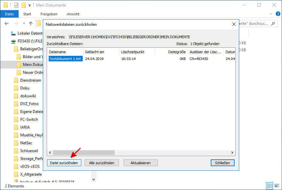Select the dokuwiki folder in navigation tree
Image resolution: width=282 pixels, height=190 pixels.
pyautogui.click(x=28, y=96)
